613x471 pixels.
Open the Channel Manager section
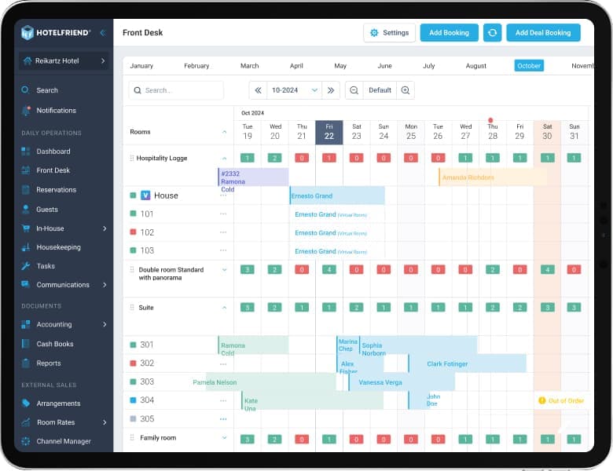pos(64,441)
